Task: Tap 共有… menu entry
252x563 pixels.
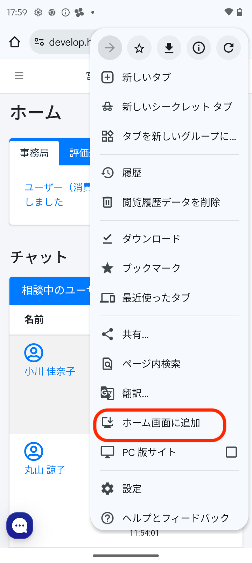Action: click(135, 335)
